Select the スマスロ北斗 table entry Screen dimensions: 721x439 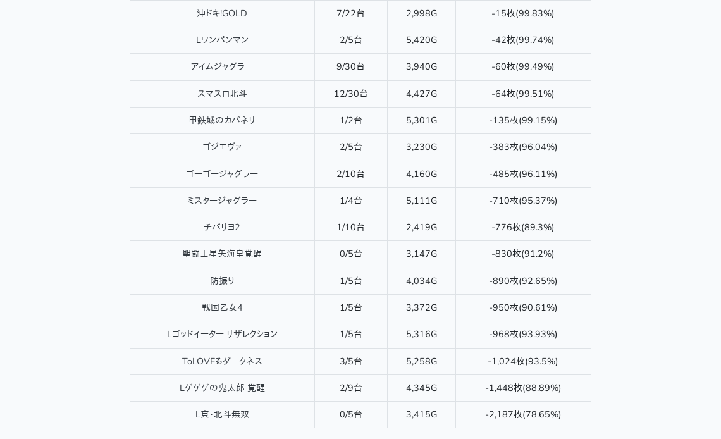[x=222, y=94]
